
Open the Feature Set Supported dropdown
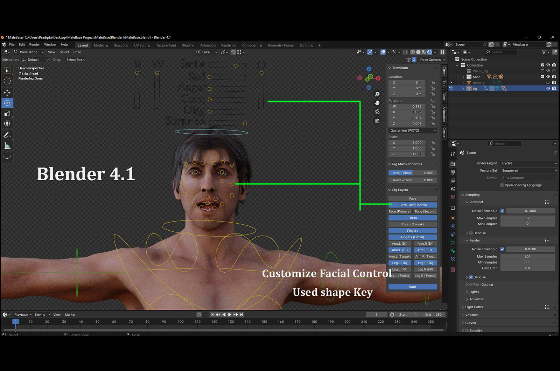click(528, 171)
